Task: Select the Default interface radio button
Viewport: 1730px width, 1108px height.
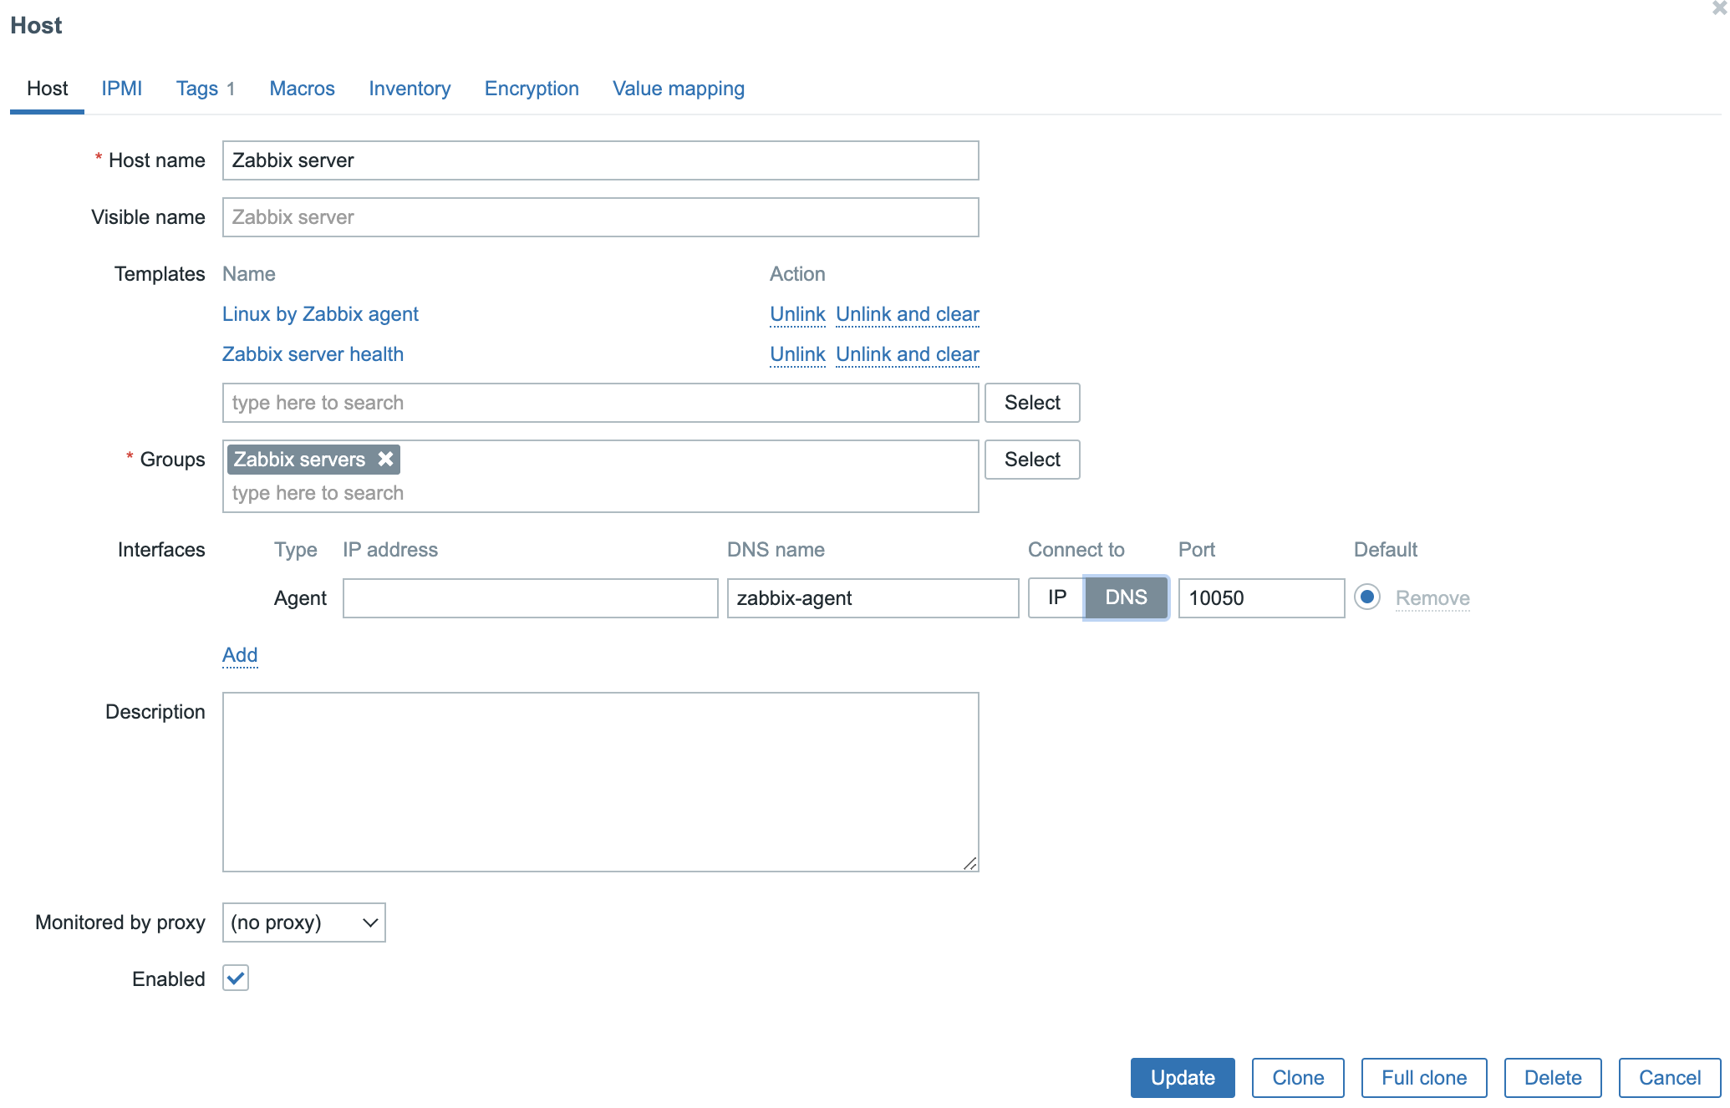Action: tap(1367, 597)
